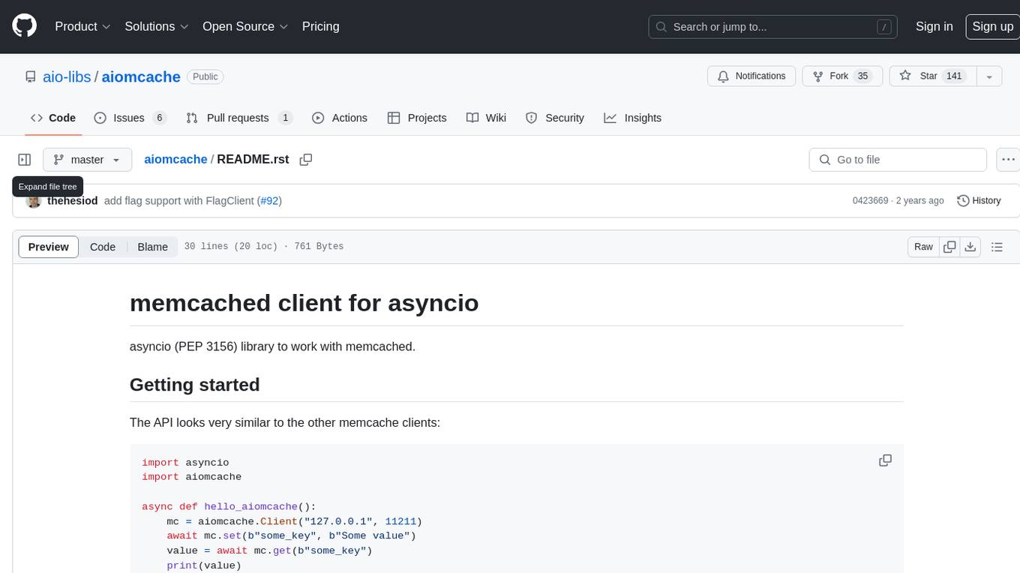Select the Code view
1020x573 pixels.
103,247
